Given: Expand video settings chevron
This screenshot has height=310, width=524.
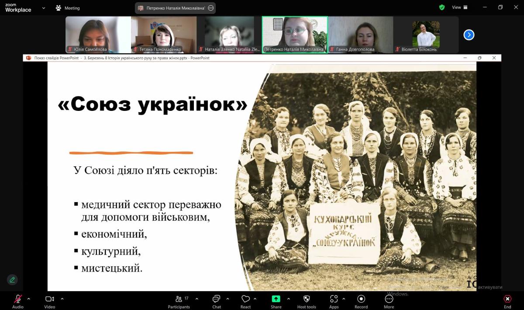Looking at the screenshot, I should pos(62,299).
